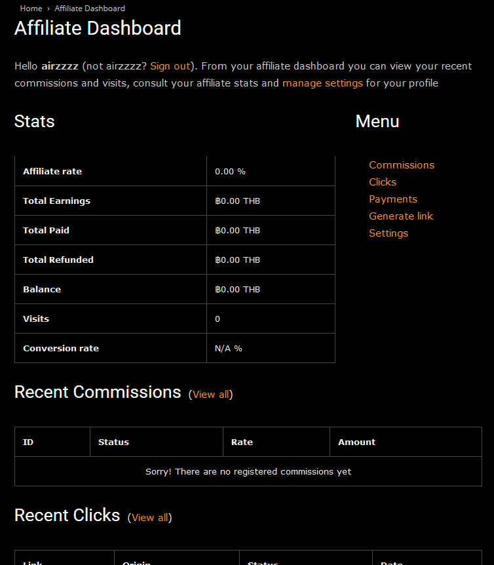This screenshot has height=565, width=494.
Task: Click the Balance row label in Stats
Action: [x=42, y=290]
